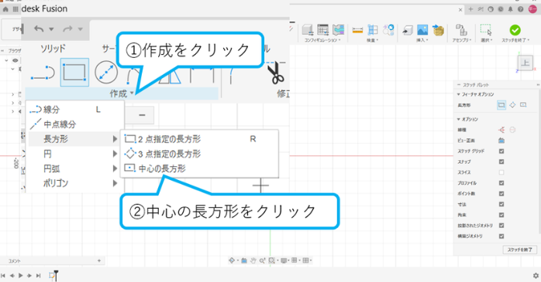The height and width of the screenshot is (282, 541).
Task: Click Finish Sketch button in Sketch Palette
Action: (519, 250)
